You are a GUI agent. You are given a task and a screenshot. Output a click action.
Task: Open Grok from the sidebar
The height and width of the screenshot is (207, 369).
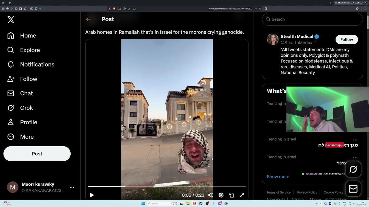click(20, 108)
